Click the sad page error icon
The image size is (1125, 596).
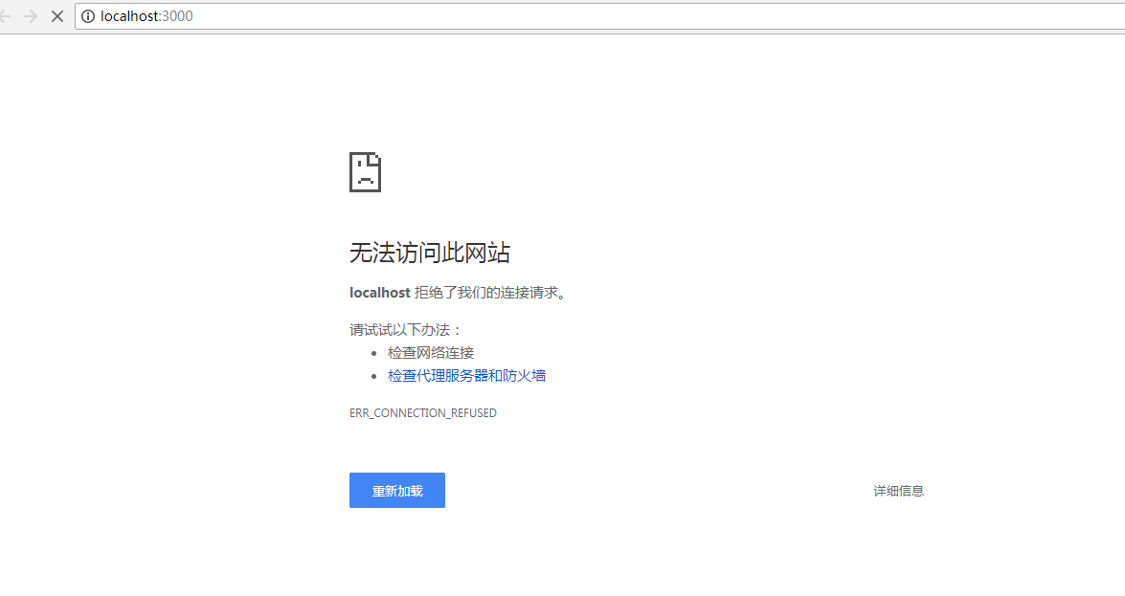(364, 172)
